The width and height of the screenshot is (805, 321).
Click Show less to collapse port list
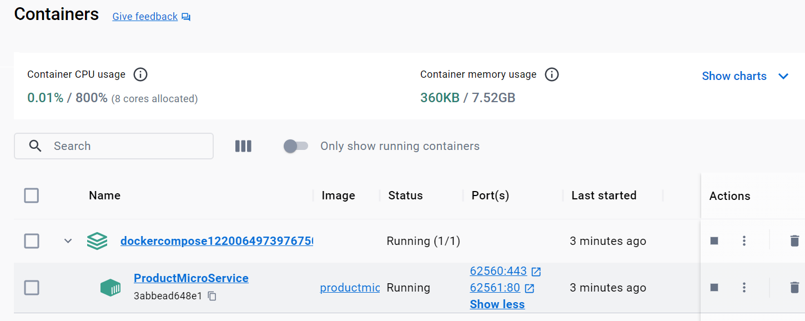coord(497,304)
